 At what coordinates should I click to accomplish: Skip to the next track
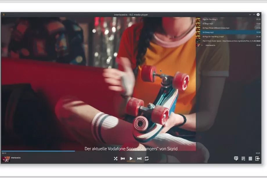pyautogui.click(x=139, y=159)
